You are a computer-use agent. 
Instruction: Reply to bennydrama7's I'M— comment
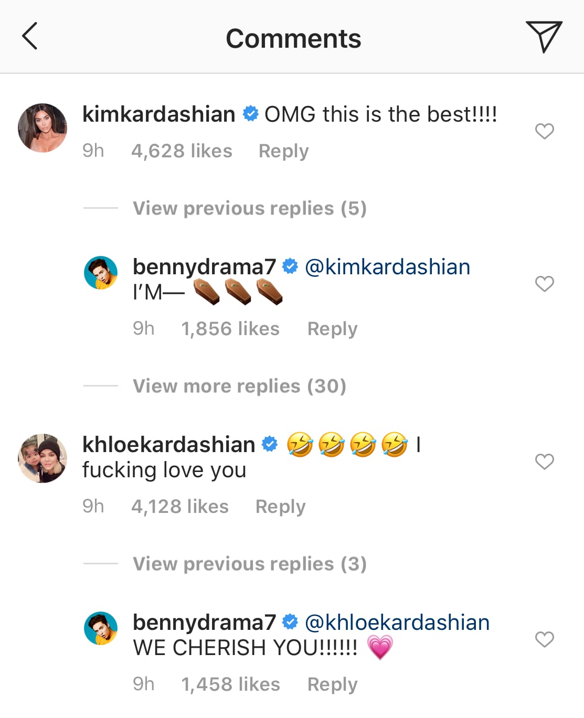tap(332, 329)
